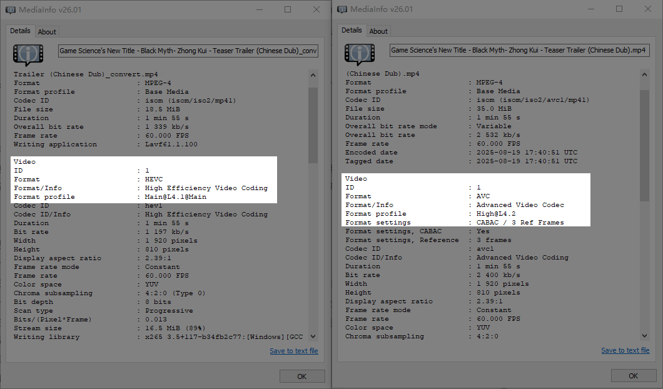Click High Efficiency Video Coding Format/Info value
663x389 pixels.
click(x=206, y=188)
